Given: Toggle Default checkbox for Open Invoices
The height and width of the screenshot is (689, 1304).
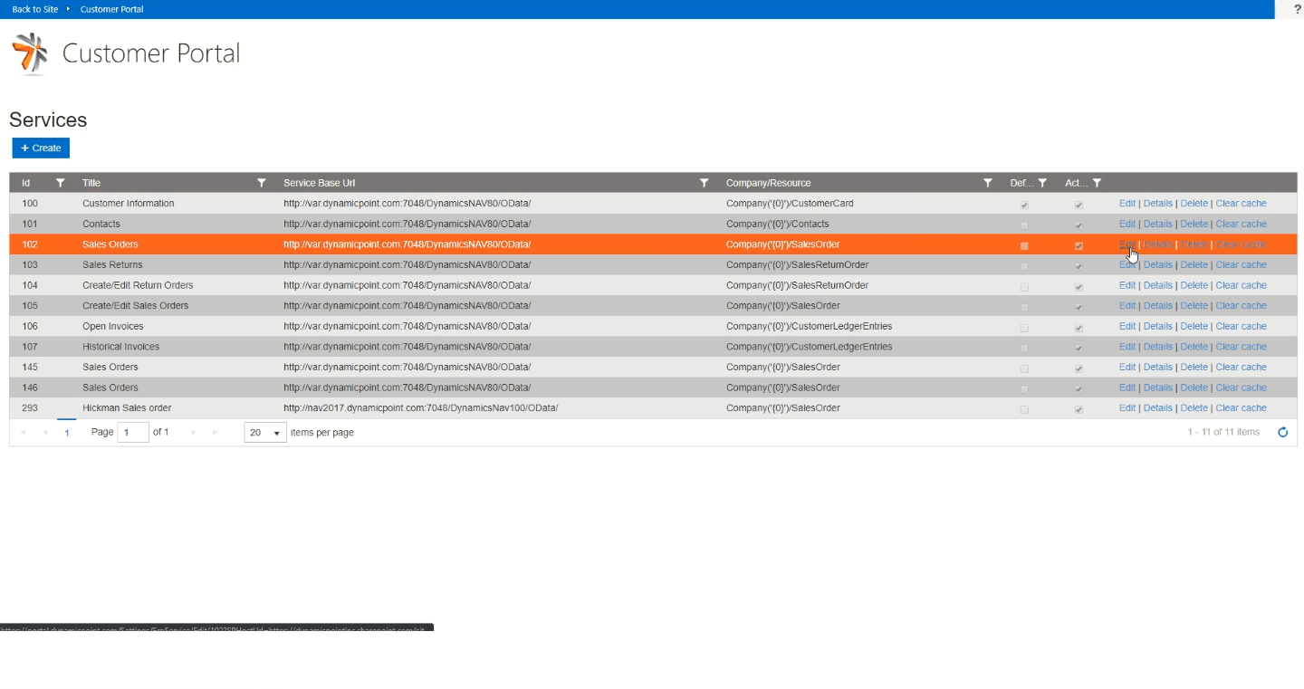Looking at the screenshot, I should (x=1024, y=327).
